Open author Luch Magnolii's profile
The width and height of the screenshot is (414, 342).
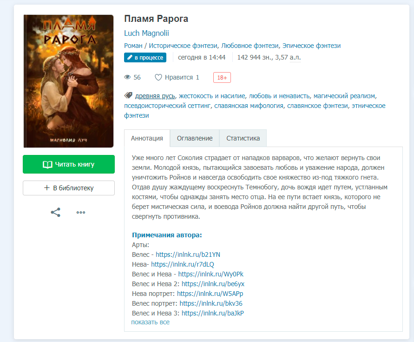146,33
